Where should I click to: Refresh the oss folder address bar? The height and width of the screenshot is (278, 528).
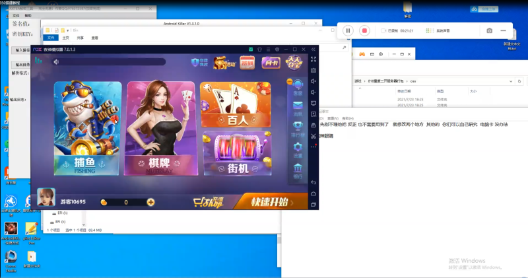coord(519,81)
